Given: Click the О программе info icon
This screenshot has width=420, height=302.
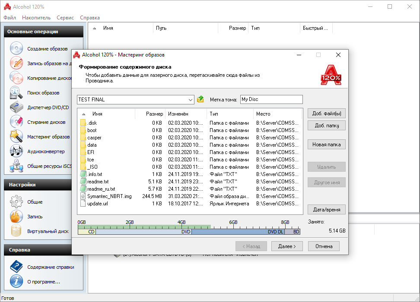Looking at the screenshot, I should 16,281.
